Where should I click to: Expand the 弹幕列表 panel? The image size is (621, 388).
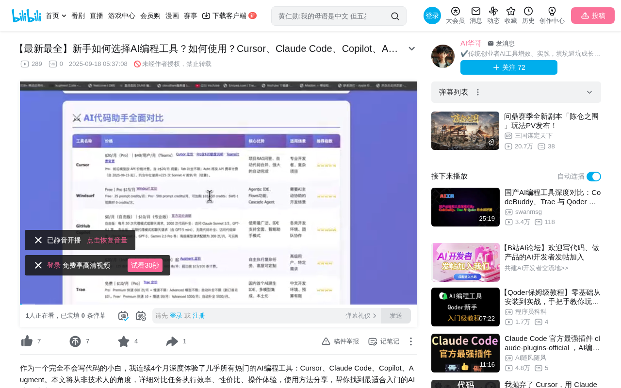click(x=589, y=92)
